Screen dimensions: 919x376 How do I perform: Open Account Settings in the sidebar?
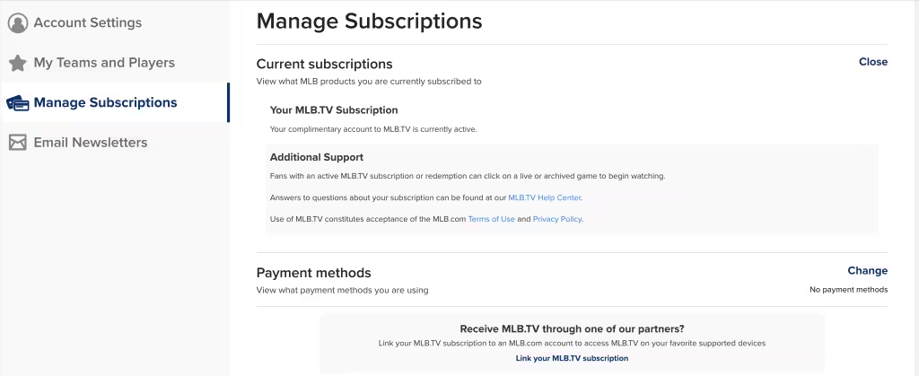[x=87, y=22]
